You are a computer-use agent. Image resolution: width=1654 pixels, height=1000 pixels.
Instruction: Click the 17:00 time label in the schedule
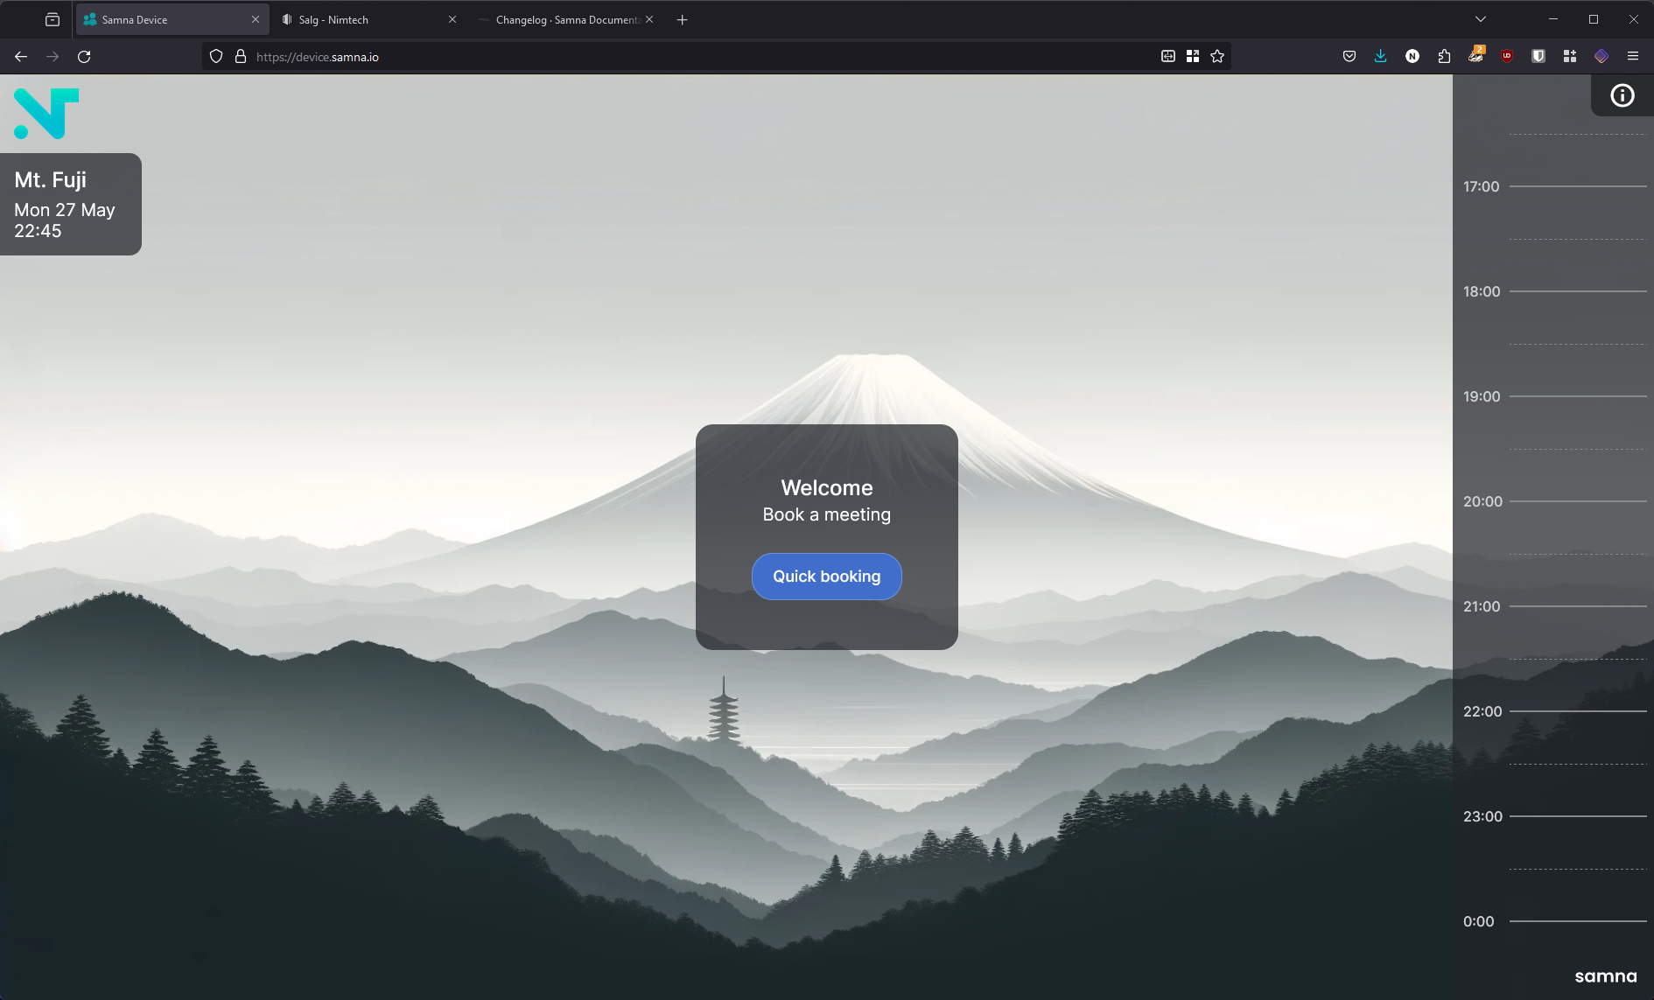tap(1481, 186)
